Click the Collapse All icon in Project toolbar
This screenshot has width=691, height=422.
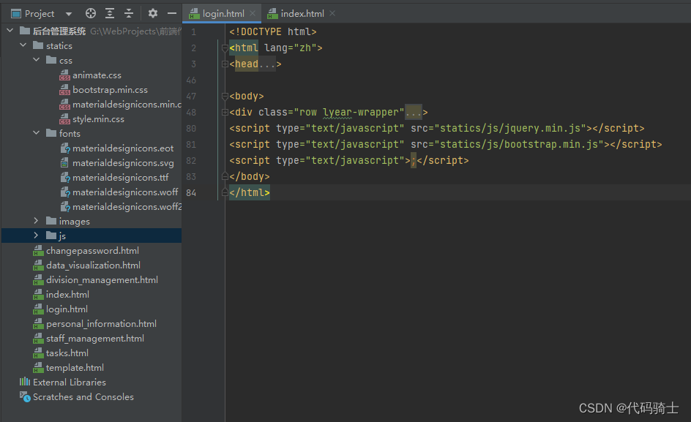(x=129, y=14)
